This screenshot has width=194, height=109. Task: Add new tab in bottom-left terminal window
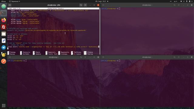10,57
